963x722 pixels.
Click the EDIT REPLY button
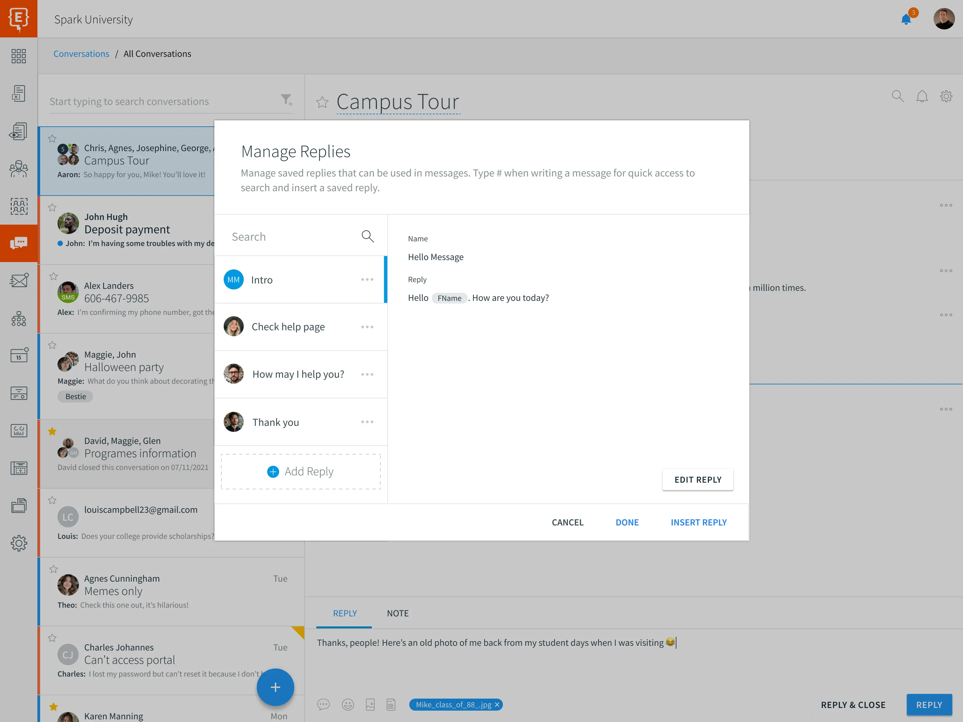tap(698, 480)
